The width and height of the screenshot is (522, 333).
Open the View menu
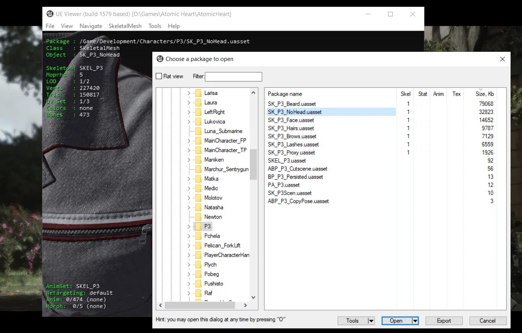coord(67,26)
